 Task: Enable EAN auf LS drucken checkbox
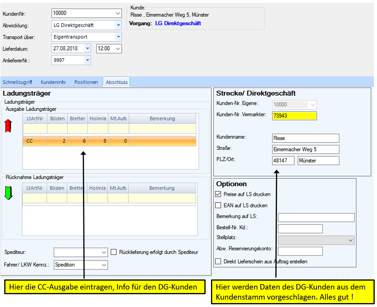click(218, 205)
